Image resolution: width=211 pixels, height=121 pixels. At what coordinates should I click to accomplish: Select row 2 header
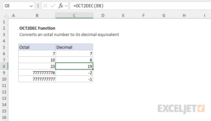(x=4, y=28)
